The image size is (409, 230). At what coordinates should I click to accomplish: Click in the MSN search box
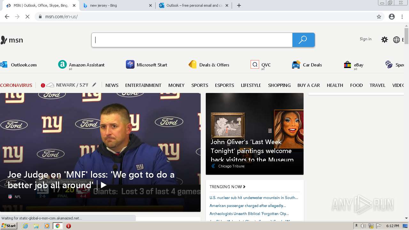pos(192,40)
